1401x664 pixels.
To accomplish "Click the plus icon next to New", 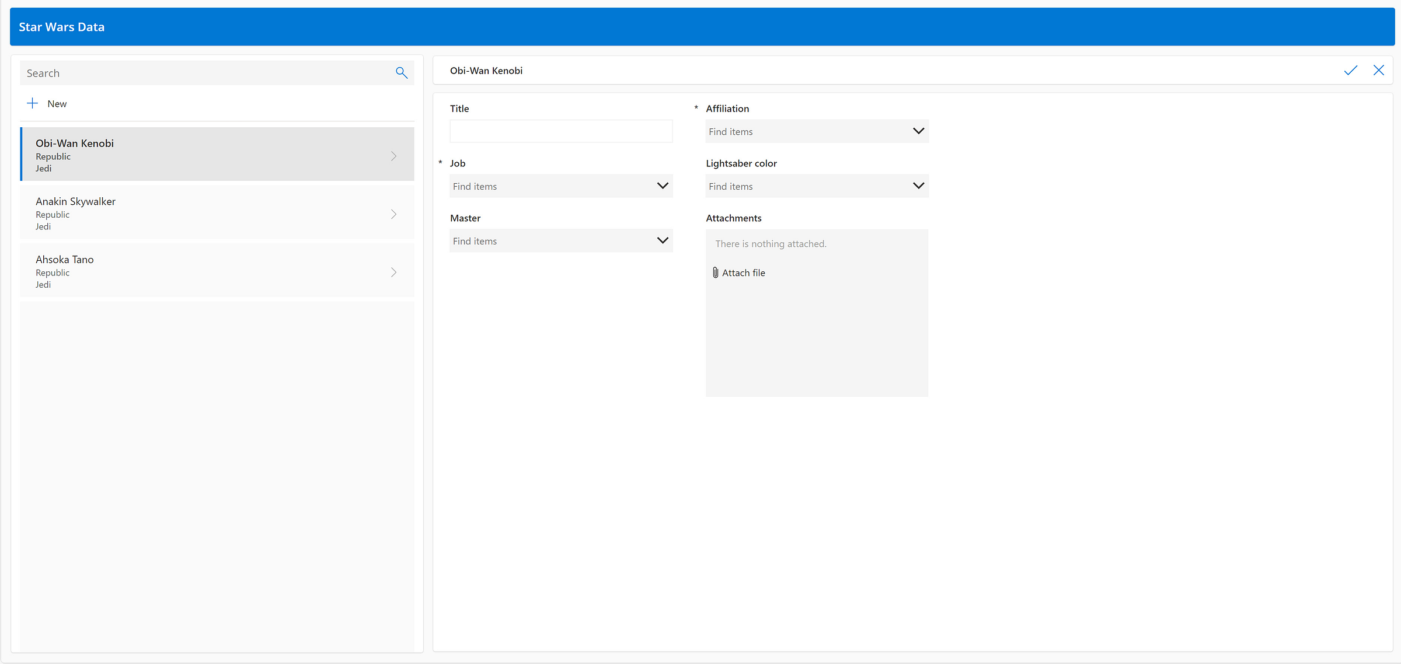I will click(x=33, y=103).
